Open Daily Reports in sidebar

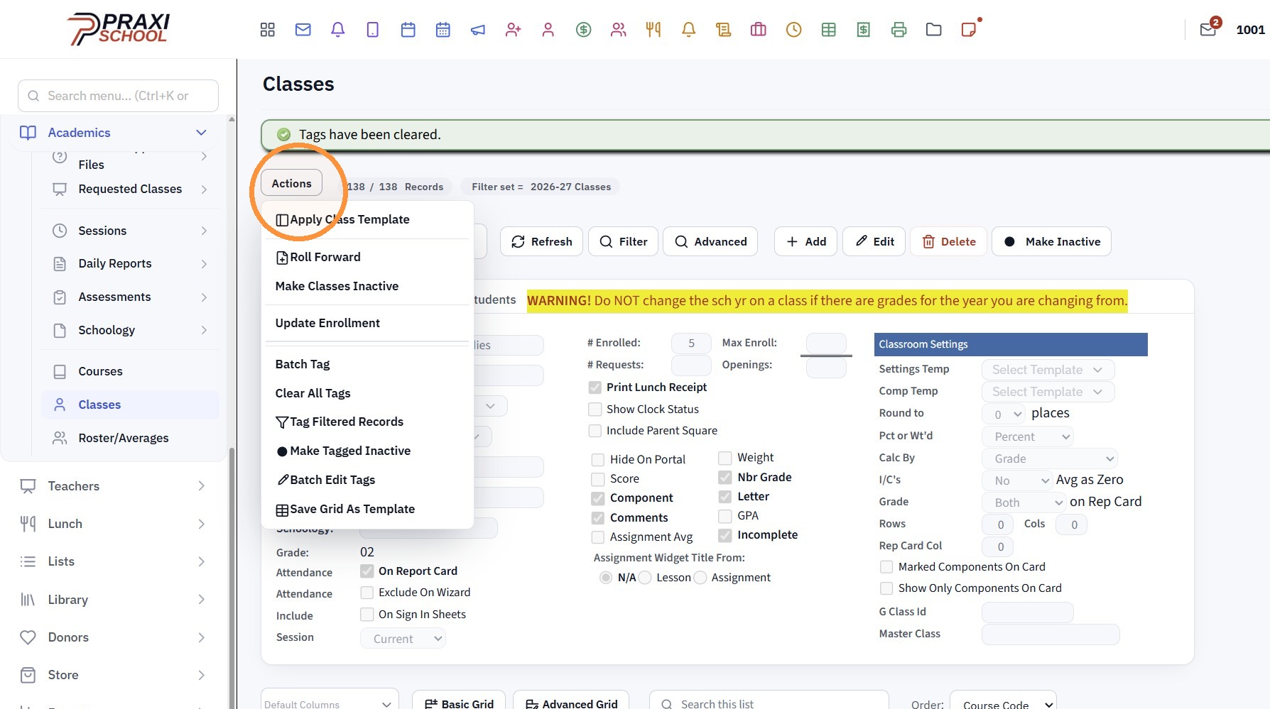[x=115, y=263]
